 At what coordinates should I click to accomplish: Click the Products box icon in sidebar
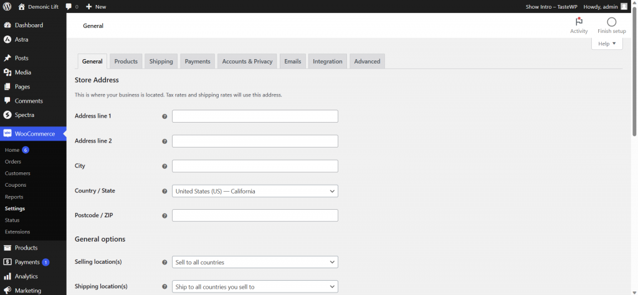point(7,248)
